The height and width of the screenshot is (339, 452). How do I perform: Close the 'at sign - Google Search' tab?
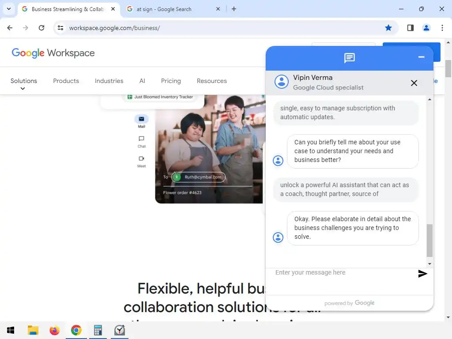point(218,9)
